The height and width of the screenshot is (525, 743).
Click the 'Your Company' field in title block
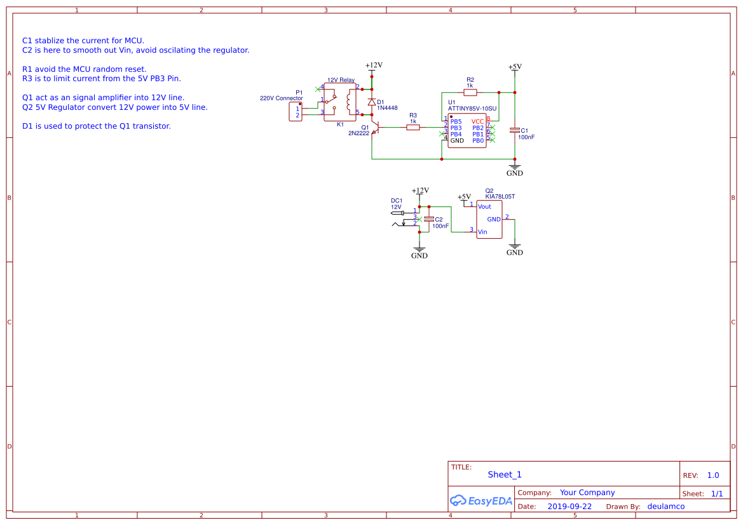click(x=587, y=493)
